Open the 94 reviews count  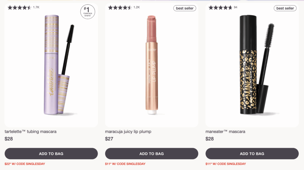point(236,7)
